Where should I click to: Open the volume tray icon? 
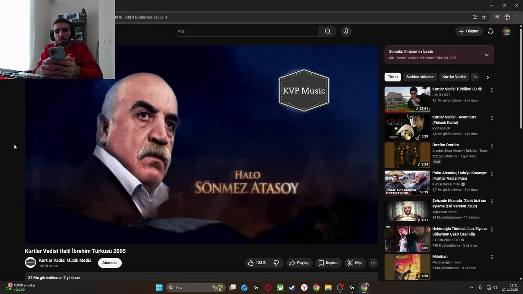tap(496, 287)
